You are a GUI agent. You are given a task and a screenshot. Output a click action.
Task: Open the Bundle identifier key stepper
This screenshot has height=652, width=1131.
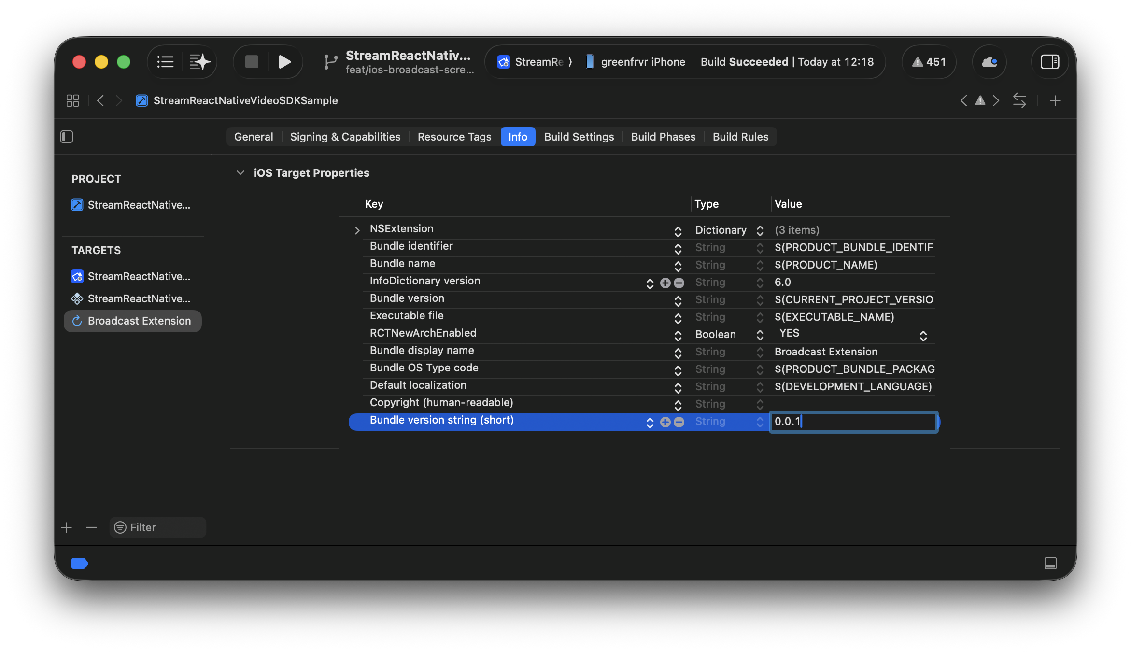[678, 248]
